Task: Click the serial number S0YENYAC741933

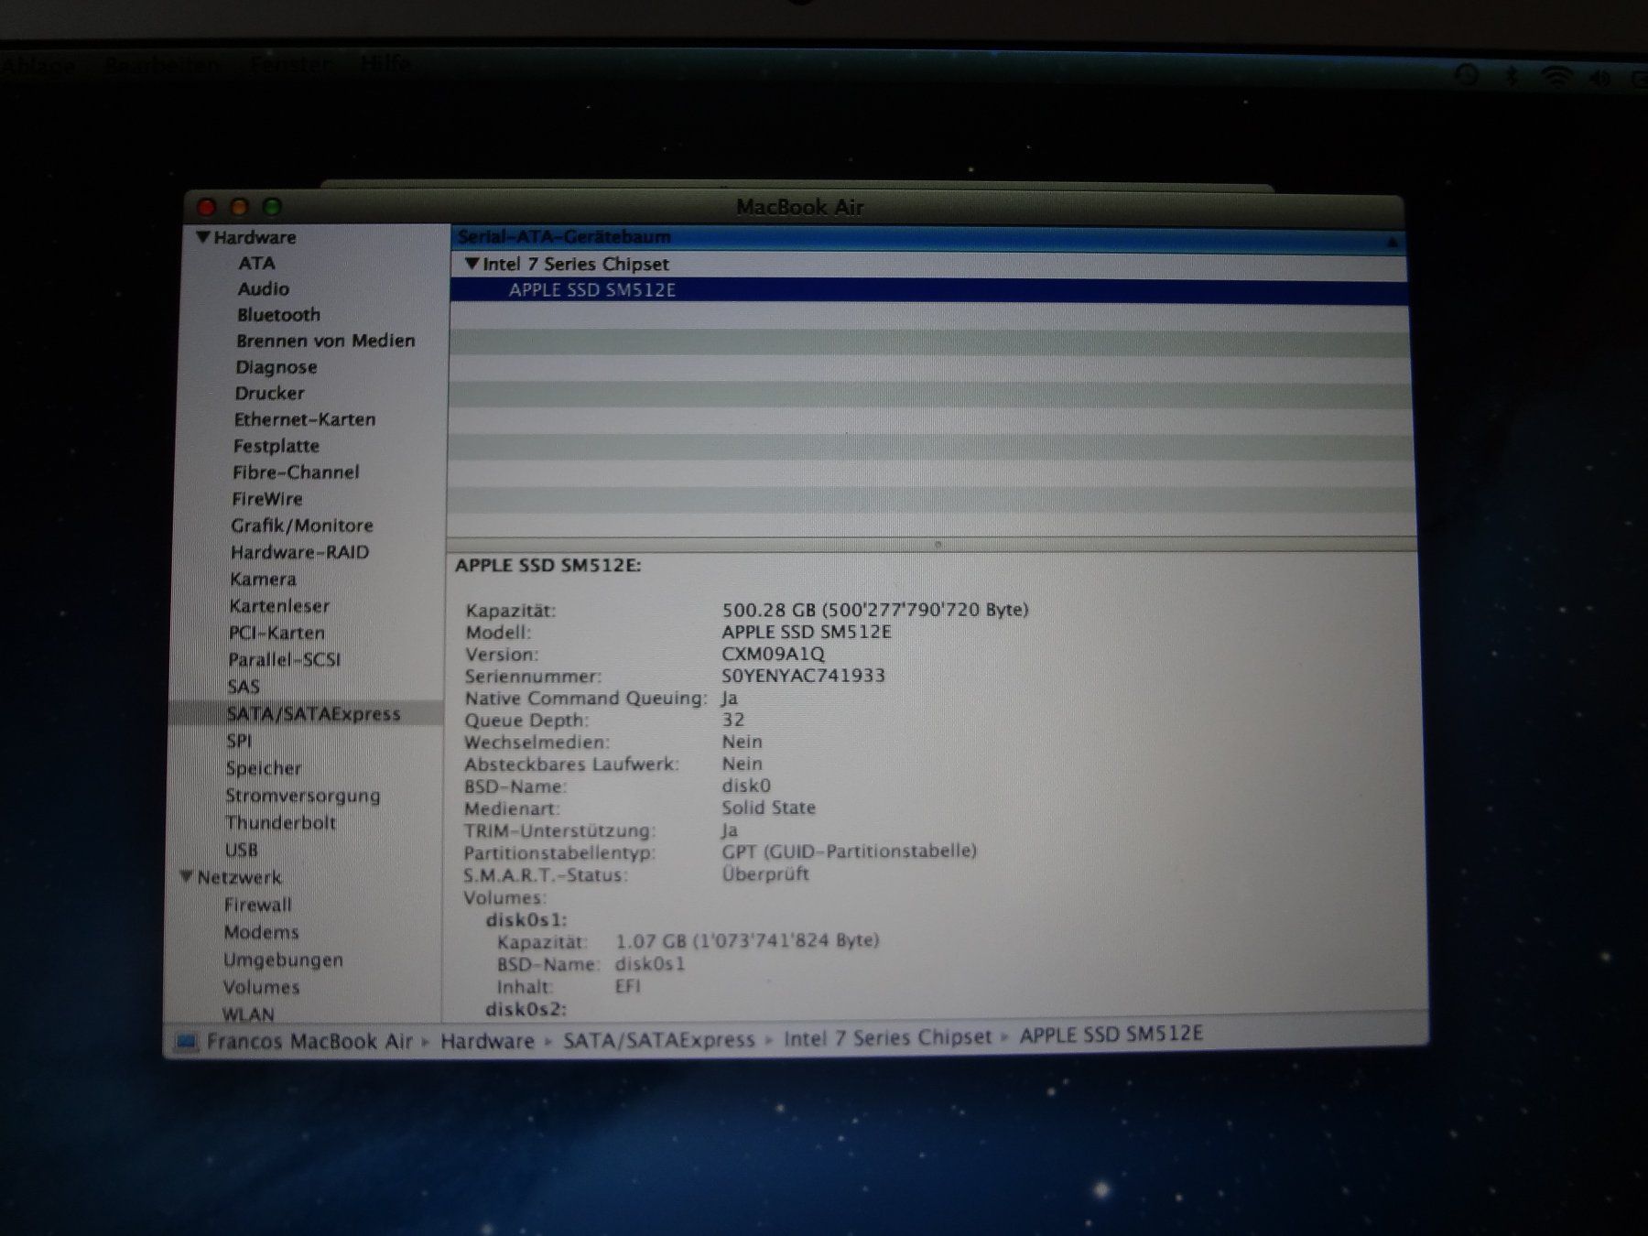Action: coord(803,676)
